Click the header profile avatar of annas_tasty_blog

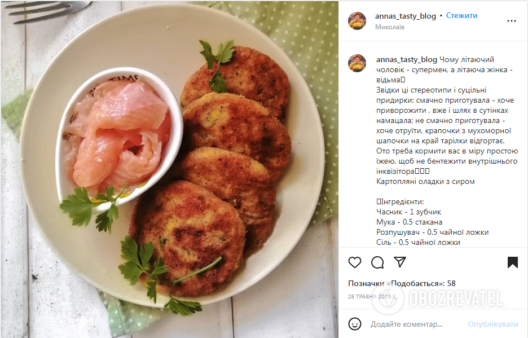pyautogui.click(x=357, y=21)
